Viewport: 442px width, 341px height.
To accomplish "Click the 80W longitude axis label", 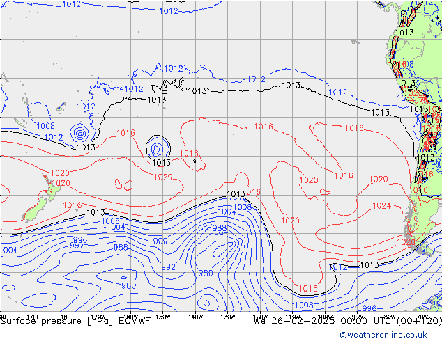I will click(x=390, y=317).
